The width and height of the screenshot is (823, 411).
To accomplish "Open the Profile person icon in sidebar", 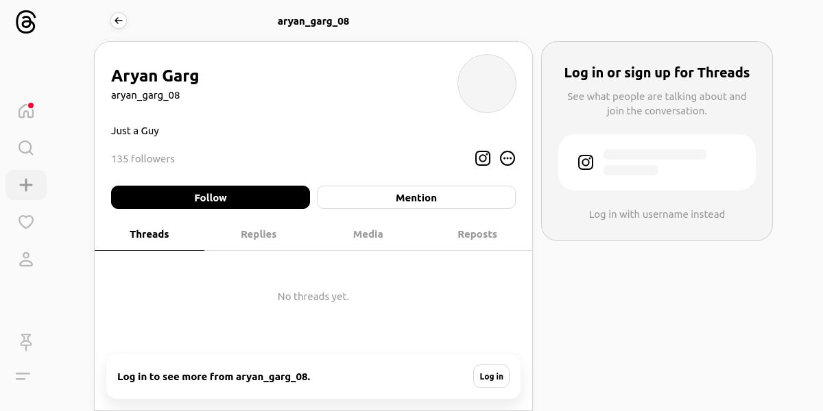I will click(x=26, y=259).
